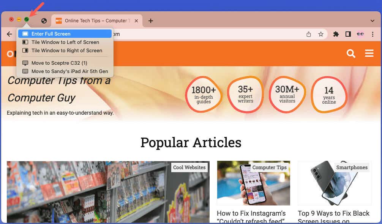Click the Cool Websites category label
Viewport: 382px width, 224px height.
(189, 168)
